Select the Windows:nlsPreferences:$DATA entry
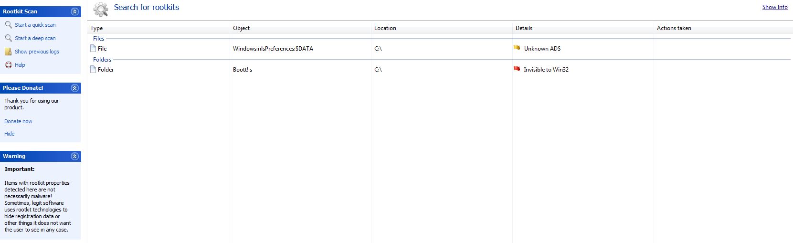This screenshot has width=793, height=243. pos(273,49)
